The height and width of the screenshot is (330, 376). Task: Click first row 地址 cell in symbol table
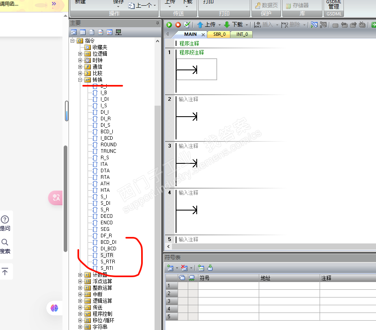tap(289, 286)
